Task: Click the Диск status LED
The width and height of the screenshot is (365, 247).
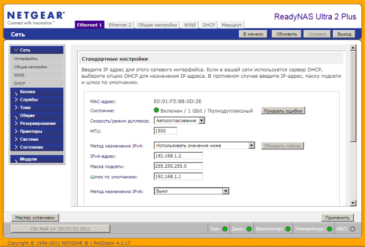Action: 249,229
